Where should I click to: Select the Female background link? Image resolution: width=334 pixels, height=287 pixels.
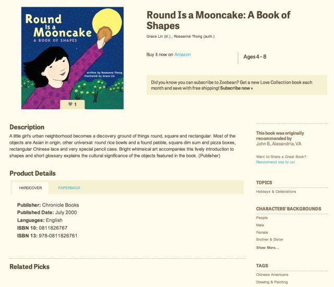262,232
